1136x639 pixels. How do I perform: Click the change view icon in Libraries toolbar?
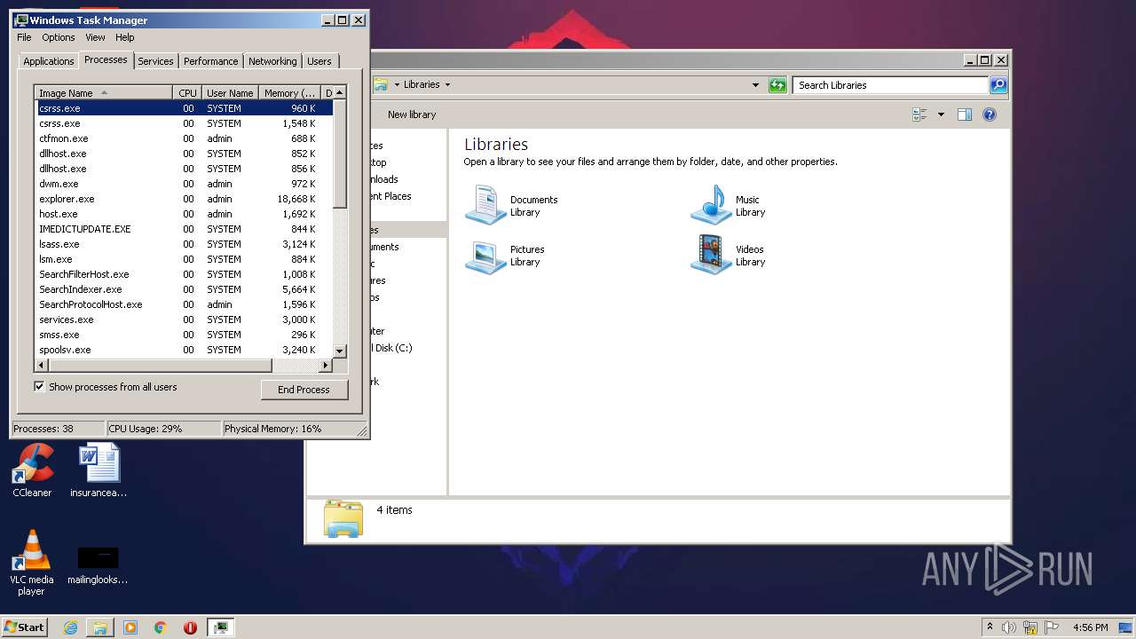pyautogui.click(x=919, y=114)
